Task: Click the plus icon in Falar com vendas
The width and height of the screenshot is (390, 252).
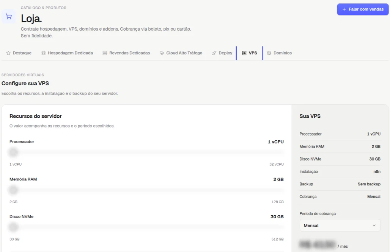Action: [344, 9]
